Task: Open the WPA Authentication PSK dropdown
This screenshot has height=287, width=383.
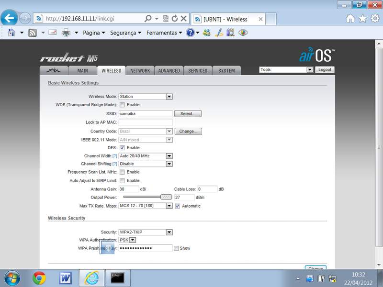Action: pyautogui.click(x=127, y=240)
